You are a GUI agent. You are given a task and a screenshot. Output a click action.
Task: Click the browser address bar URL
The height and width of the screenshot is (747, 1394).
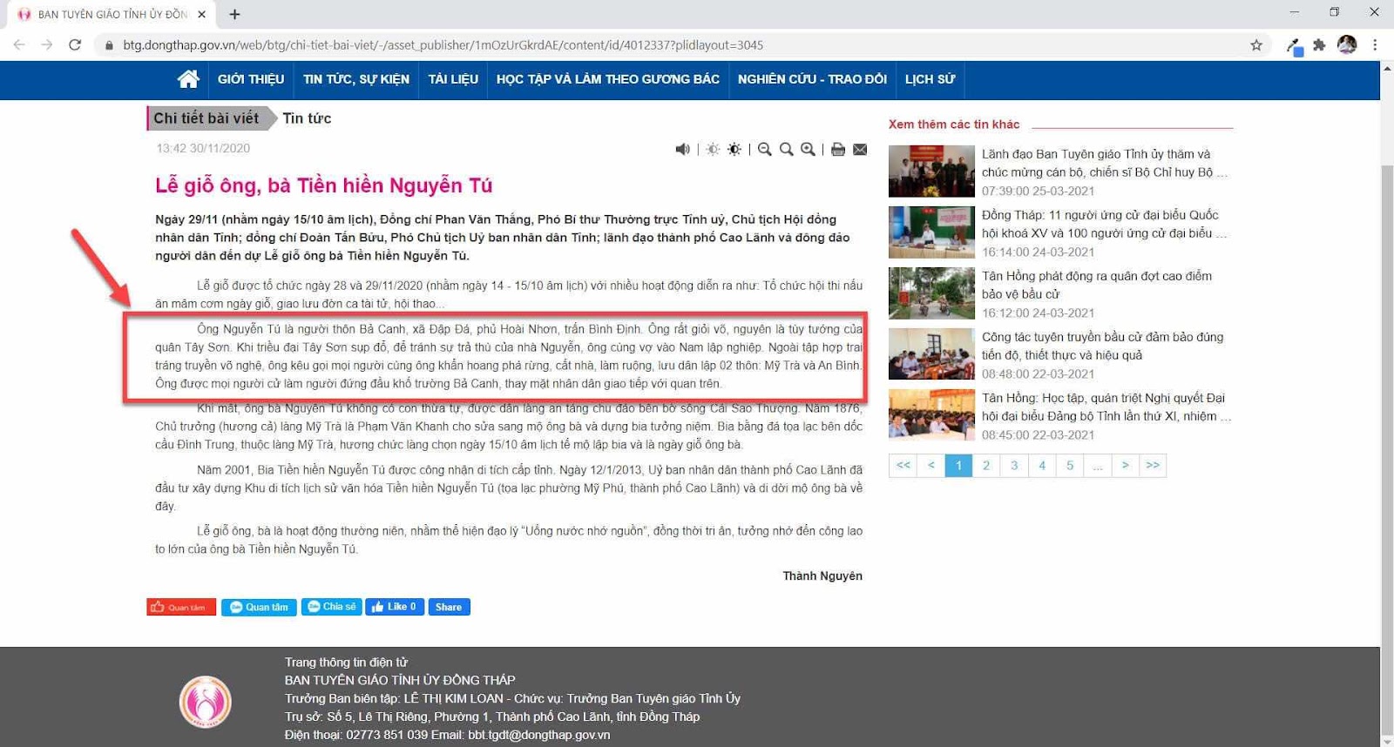(443, 45)
